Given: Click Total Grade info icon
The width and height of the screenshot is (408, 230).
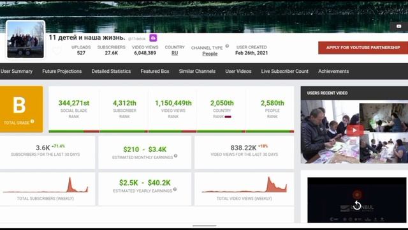Looking at the screenshot, I should coord(33,121).
